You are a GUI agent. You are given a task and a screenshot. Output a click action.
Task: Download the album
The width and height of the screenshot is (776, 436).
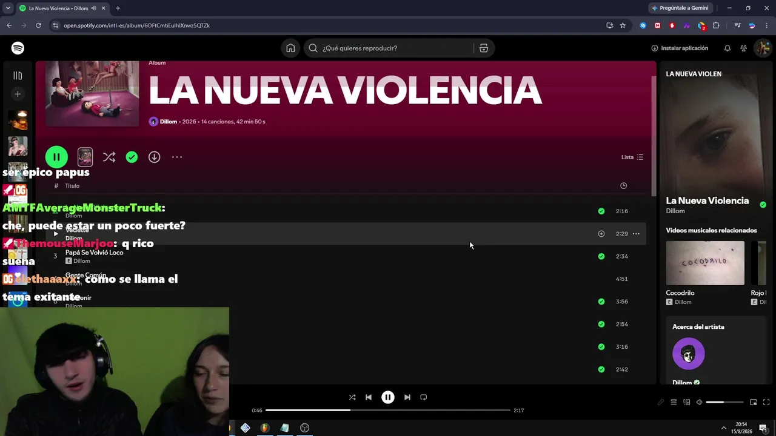click(x=154, y=157)
